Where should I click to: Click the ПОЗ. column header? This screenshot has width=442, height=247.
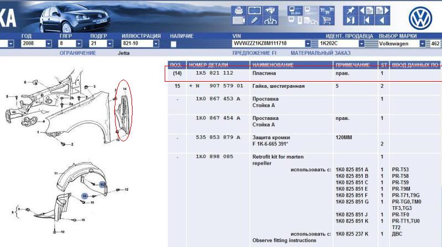(177, 65)
